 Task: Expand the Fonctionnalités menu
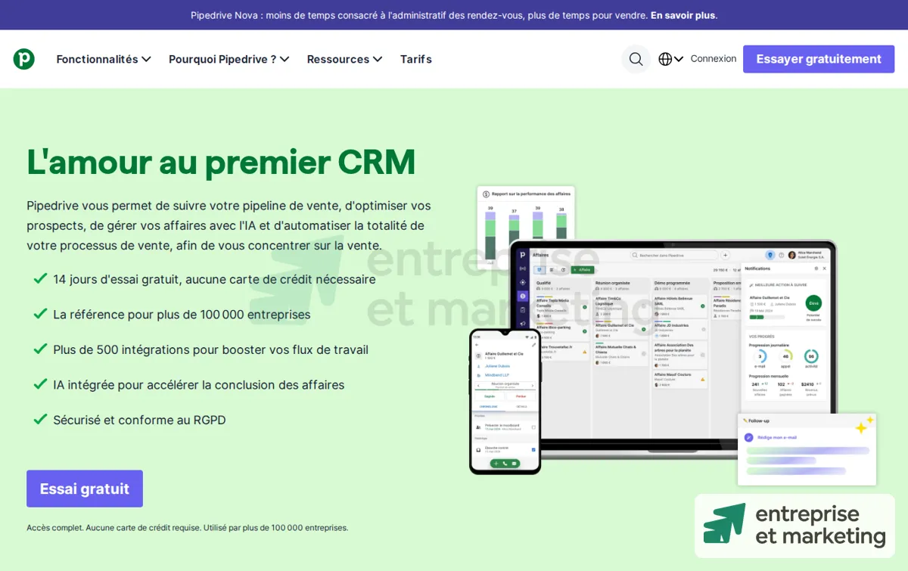pyautogui.click(x=104, y=59)
